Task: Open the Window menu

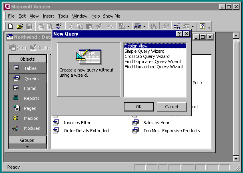Action: (80, 16)
